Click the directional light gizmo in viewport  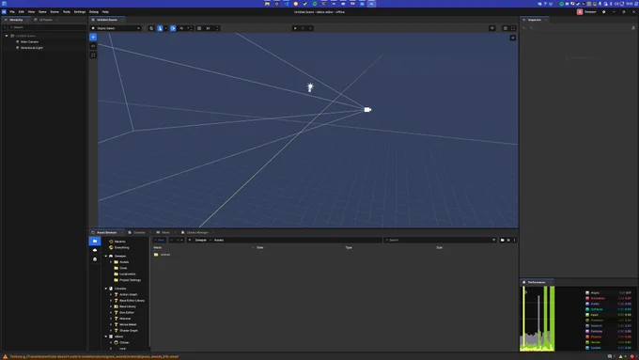[310, 86]
